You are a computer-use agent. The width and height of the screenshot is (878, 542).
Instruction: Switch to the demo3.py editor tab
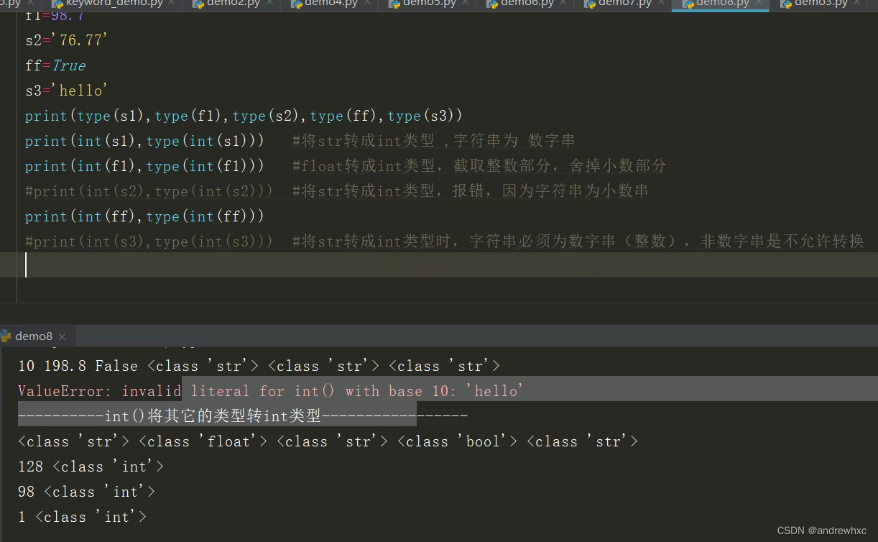pyautogui.click(x=820, y=4)
